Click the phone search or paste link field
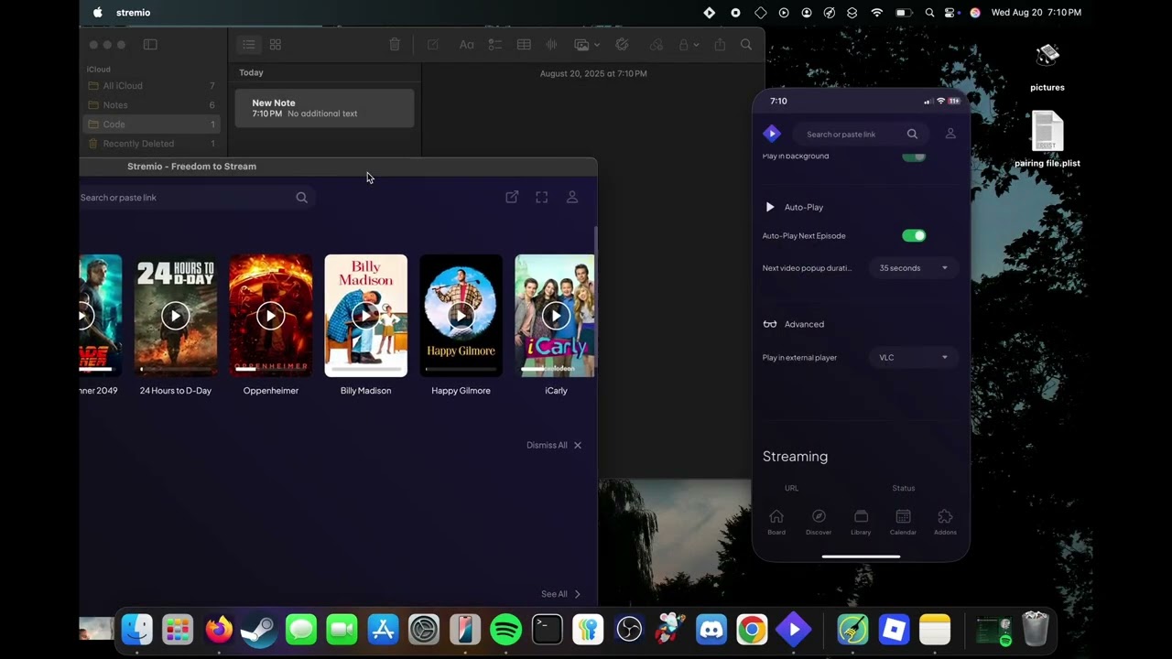The image size is (1172, 659). click(859, 134)
